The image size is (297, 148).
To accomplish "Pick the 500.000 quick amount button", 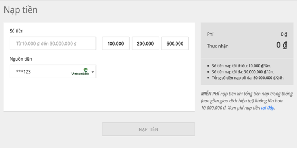I will pyautogui.click(x=175, y=43).
